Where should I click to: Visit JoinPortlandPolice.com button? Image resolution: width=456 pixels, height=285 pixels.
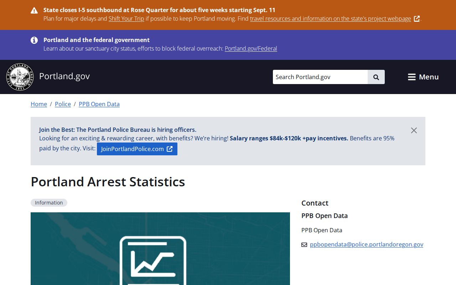(137, 149)
